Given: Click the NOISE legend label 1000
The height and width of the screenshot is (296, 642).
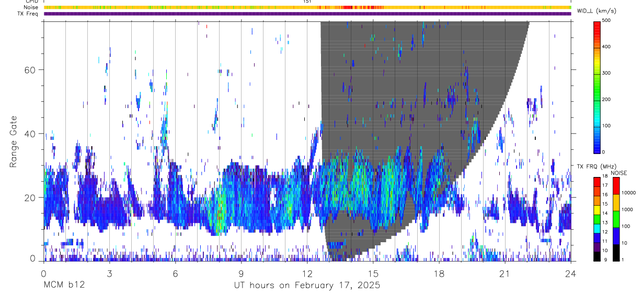Looking at the screenshot, I should point(627,209).
